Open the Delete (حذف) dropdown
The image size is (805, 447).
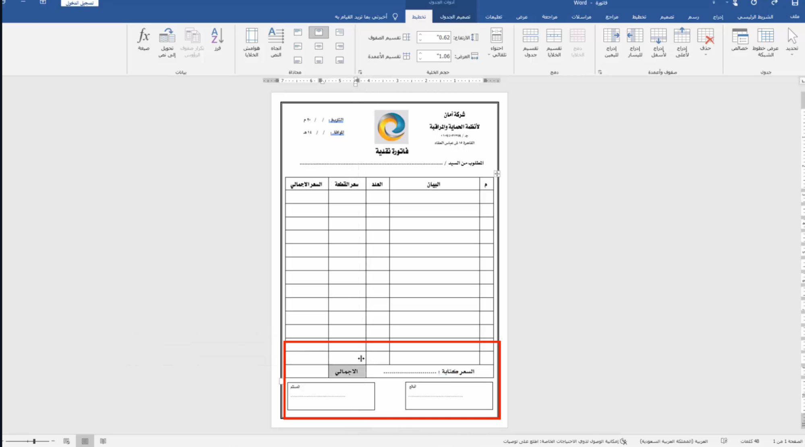[706, 42]
